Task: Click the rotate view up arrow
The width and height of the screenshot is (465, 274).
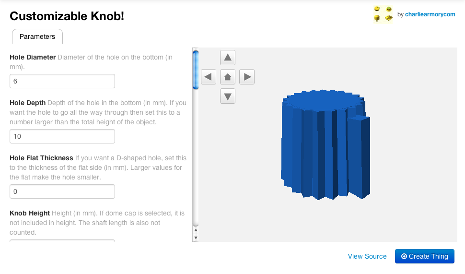Action: pyautogui.click(x=228, y=58)
